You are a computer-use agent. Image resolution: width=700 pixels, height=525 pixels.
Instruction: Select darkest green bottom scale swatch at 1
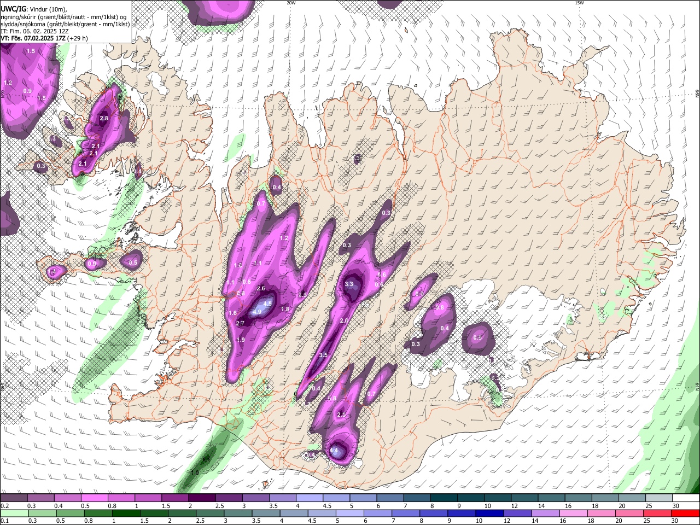coord(126,514)
